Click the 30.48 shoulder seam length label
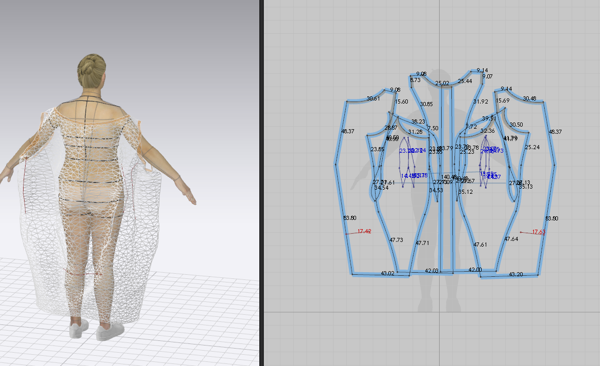 click(530, 98)
